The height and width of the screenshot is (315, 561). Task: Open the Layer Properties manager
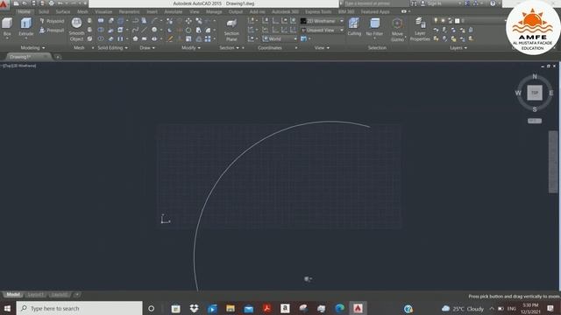click(420, 29)
